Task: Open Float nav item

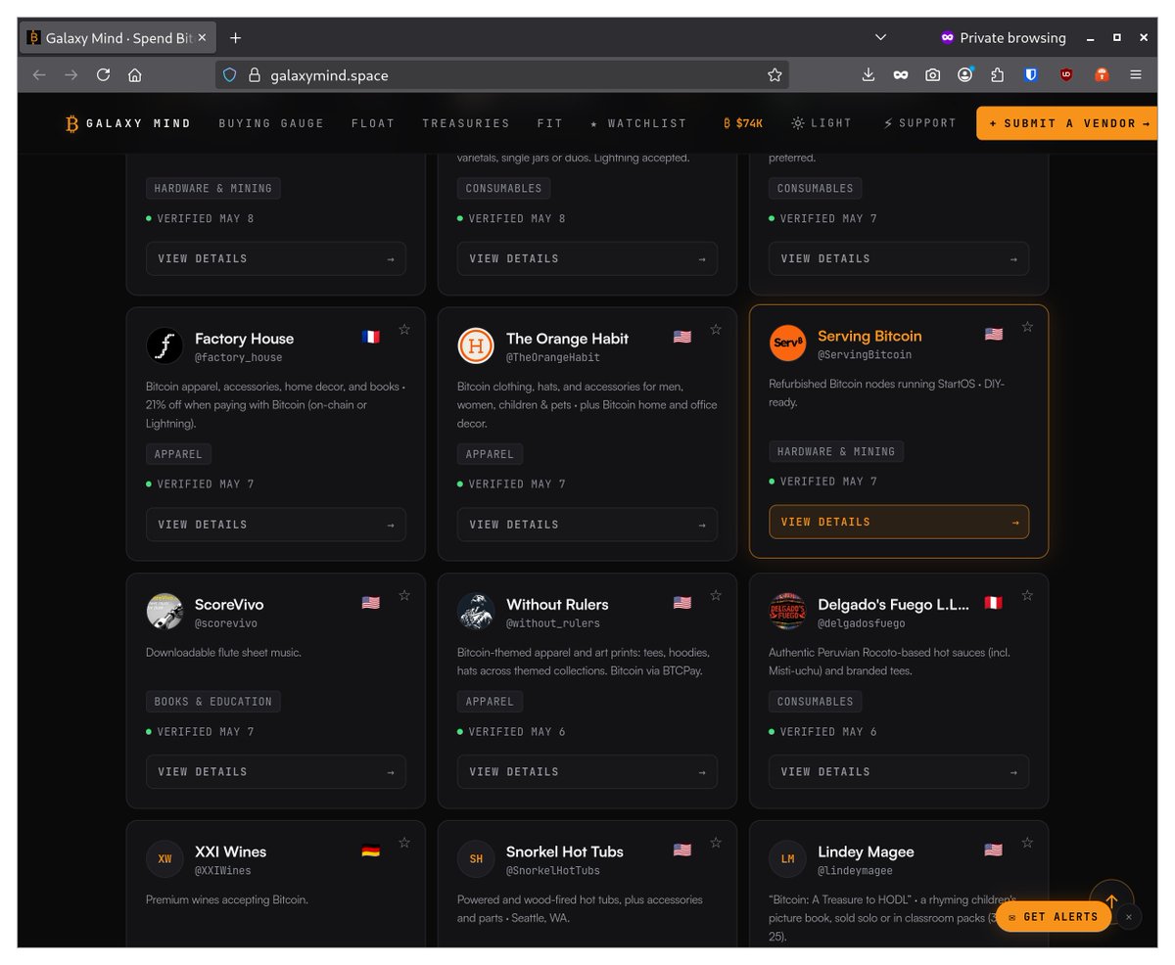Action: [x=373, y=123]
